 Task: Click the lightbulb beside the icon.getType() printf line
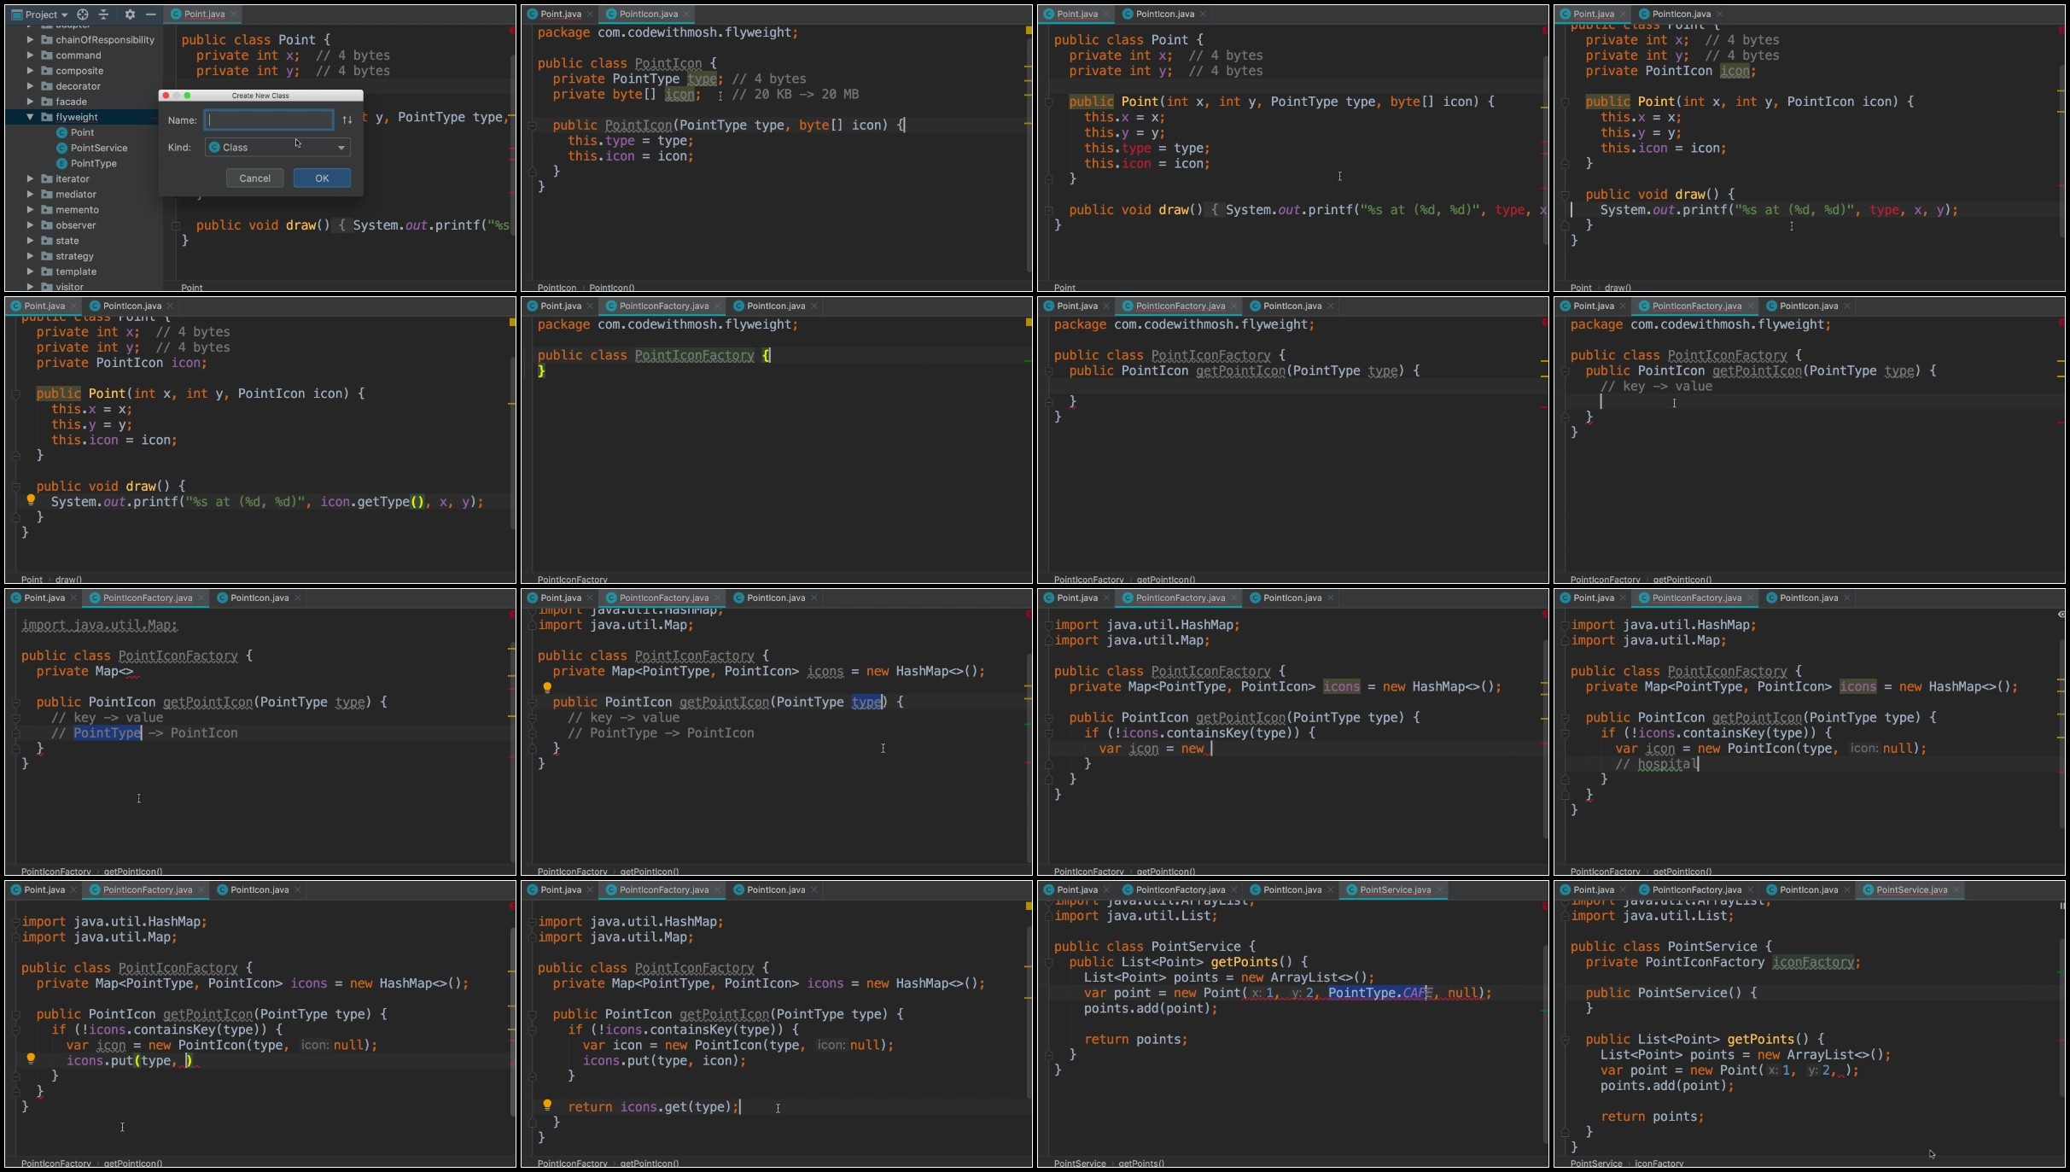(x=31, y=500)
